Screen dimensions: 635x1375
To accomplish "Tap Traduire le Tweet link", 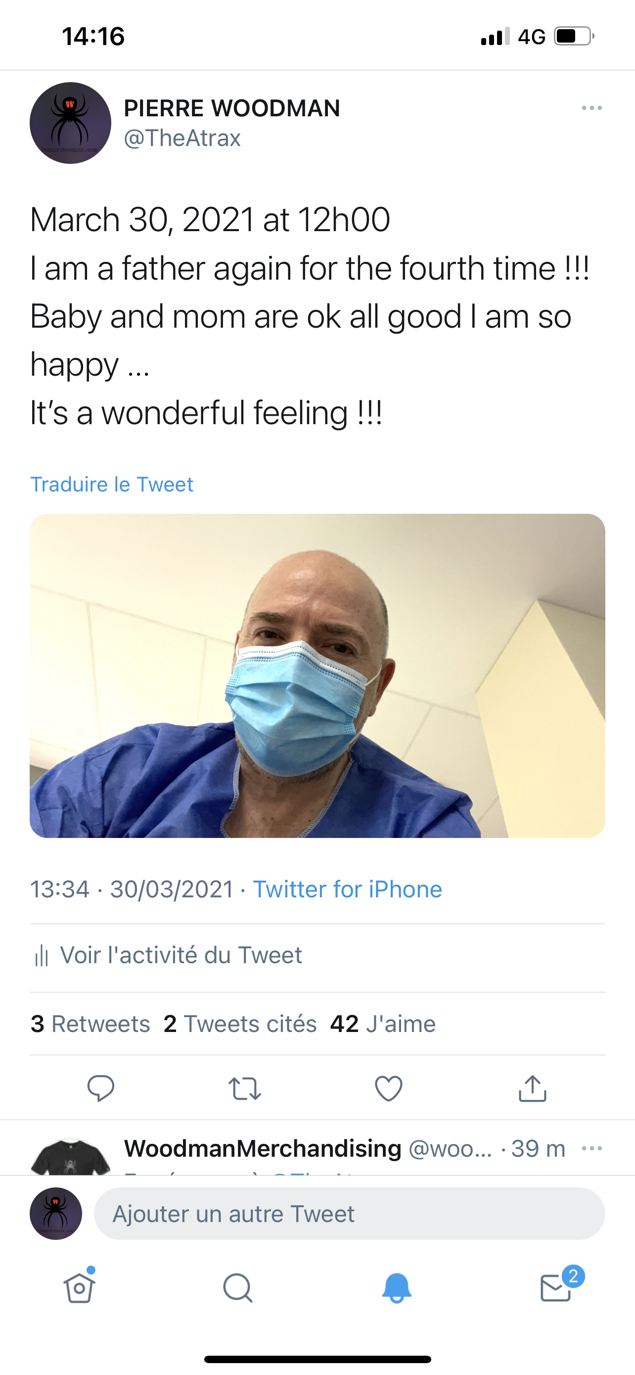I will (111, 484).
